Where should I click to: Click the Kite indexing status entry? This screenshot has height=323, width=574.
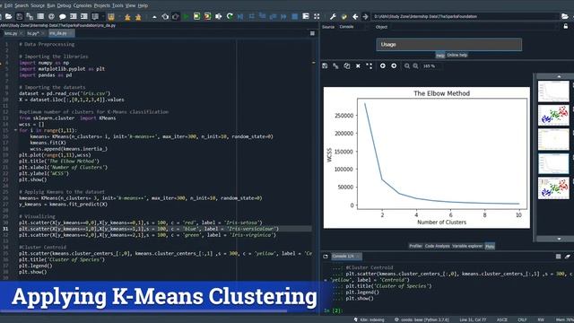coord(369,319)
